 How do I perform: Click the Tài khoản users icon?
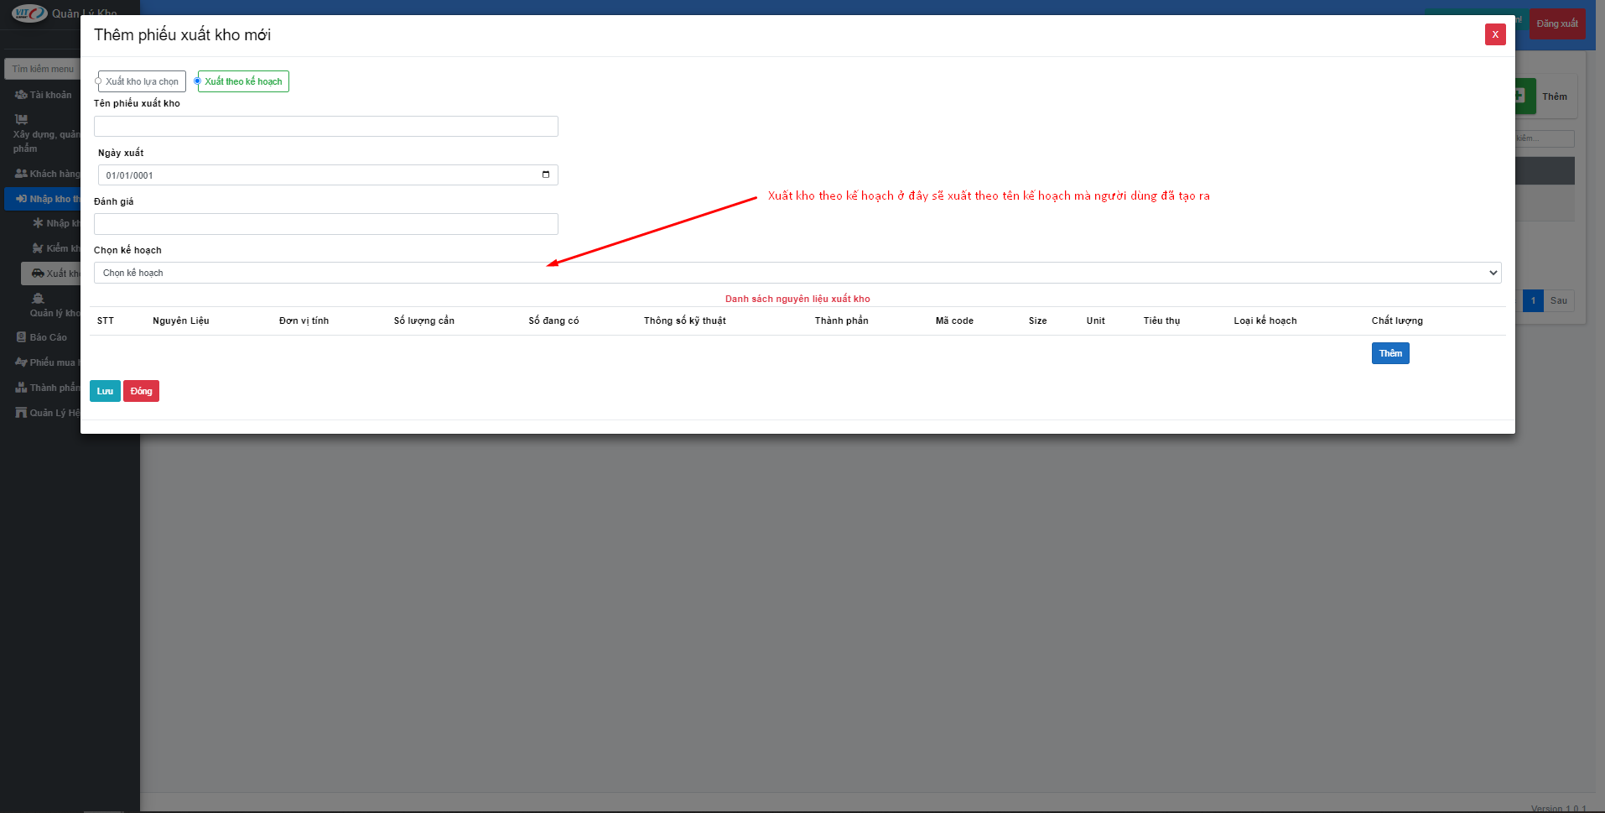21,95
